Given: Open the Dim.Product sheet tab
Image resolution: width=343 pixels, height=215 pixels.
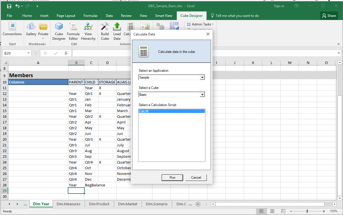Looking at the screenshot, I should [99, 204].
